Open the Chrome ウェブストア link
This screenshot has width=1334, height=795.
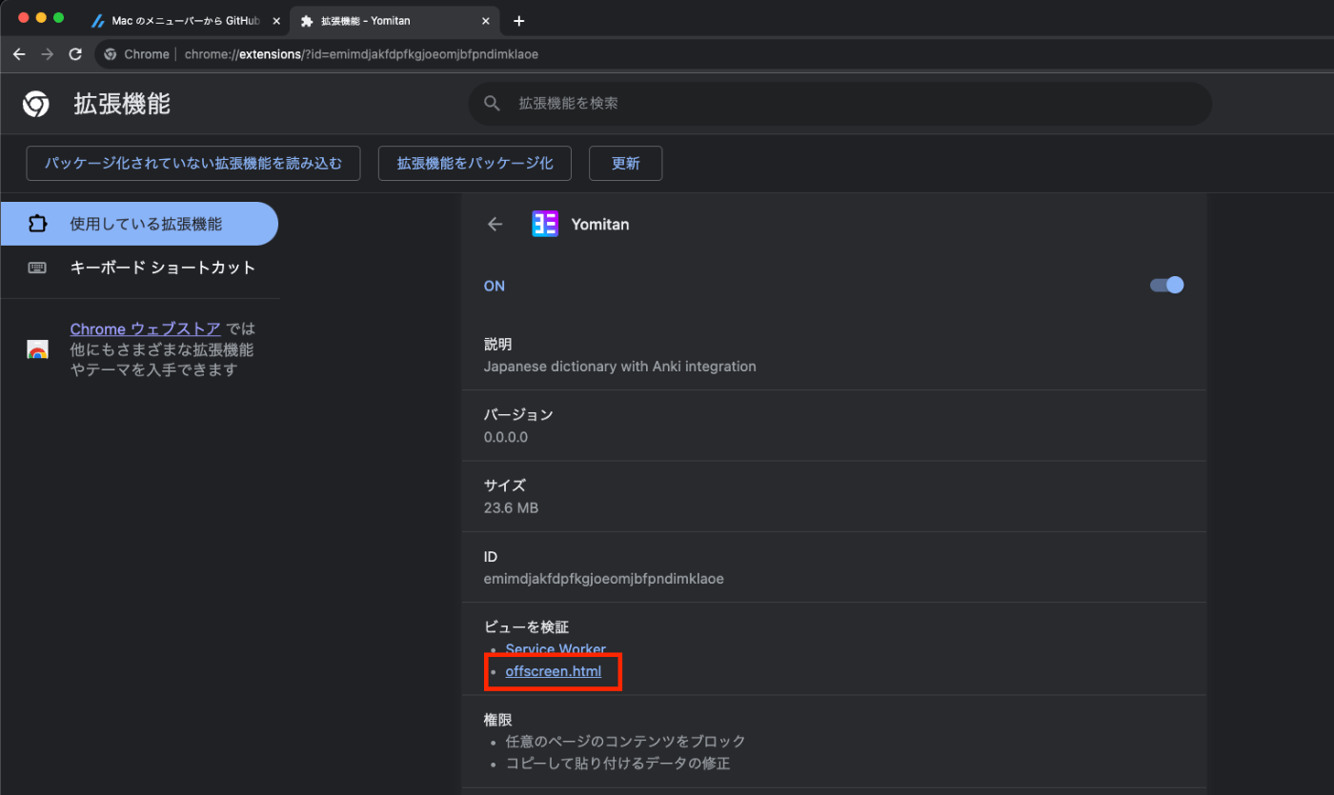click(x=145, y=328)
